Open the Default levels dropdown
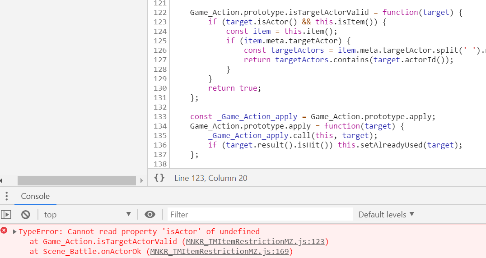Viewport: 486px width, 258px height. (x=386, y=214)
